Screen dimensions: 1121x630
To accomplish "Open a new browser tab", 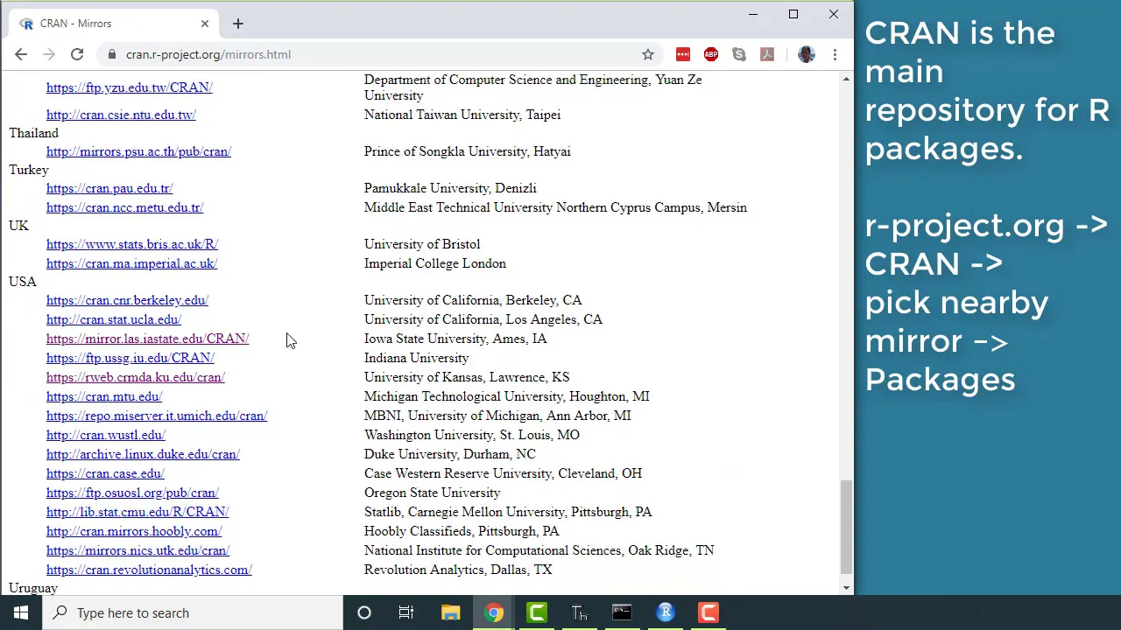I will tap(238, 24).
